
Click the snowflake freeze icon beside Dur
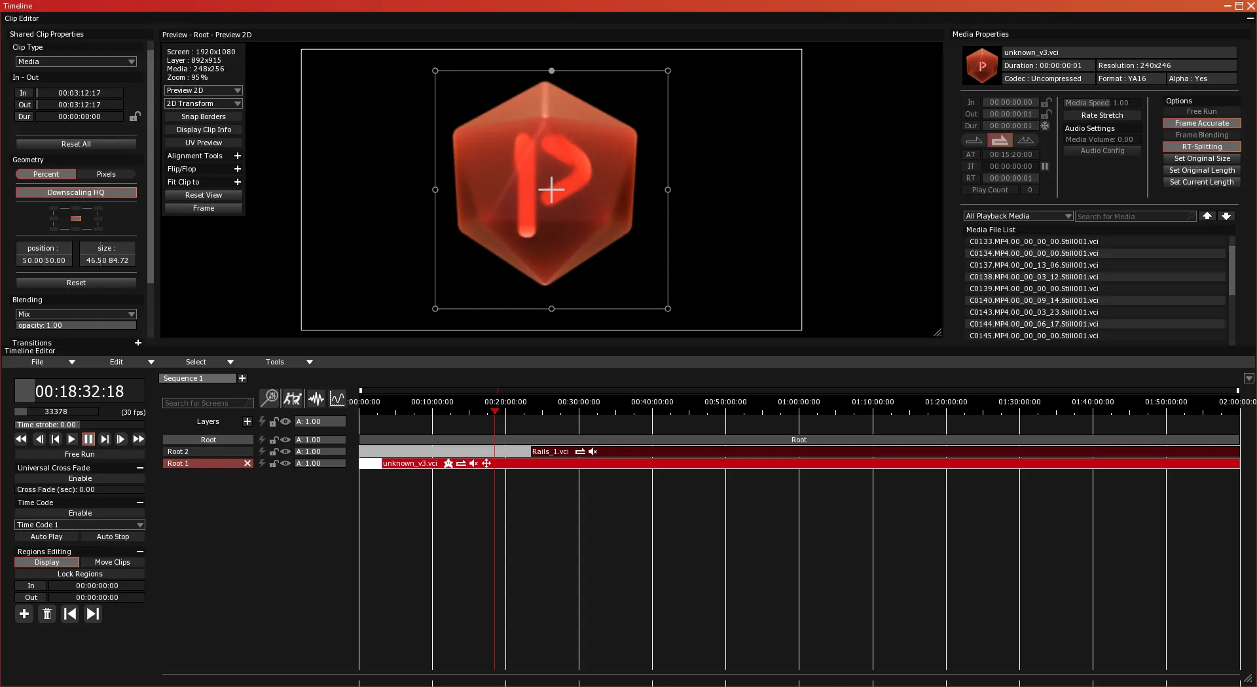1046,126
